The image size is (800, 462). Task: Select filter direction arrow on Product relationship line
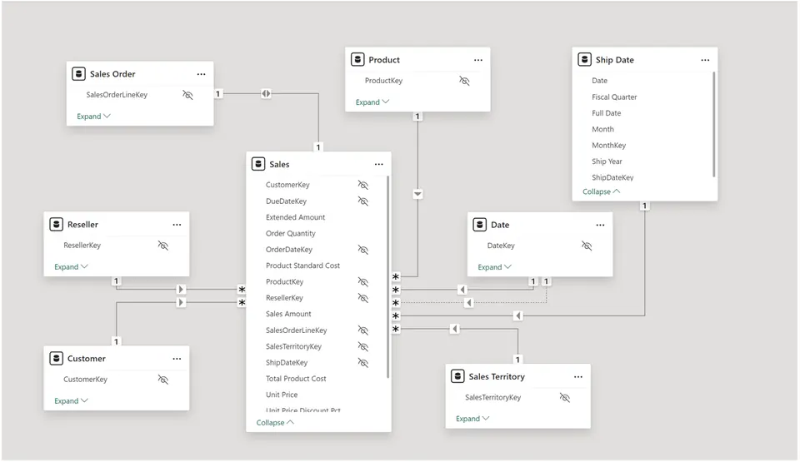click(417, 194)
